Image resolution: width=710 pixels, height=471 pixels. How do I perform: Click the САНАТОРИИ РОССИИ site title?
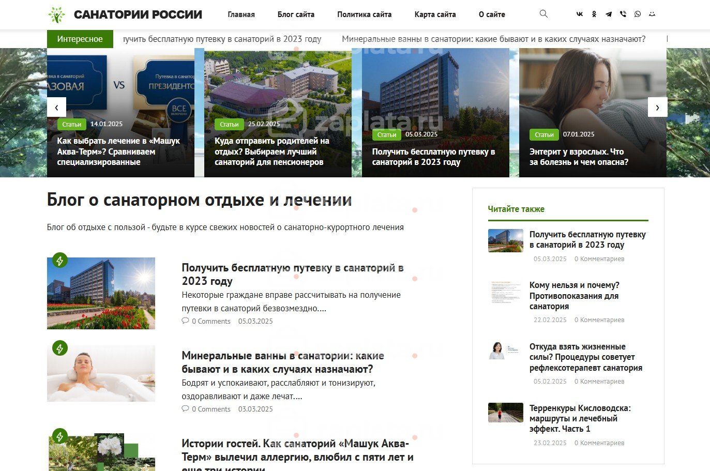pos(138,14)
